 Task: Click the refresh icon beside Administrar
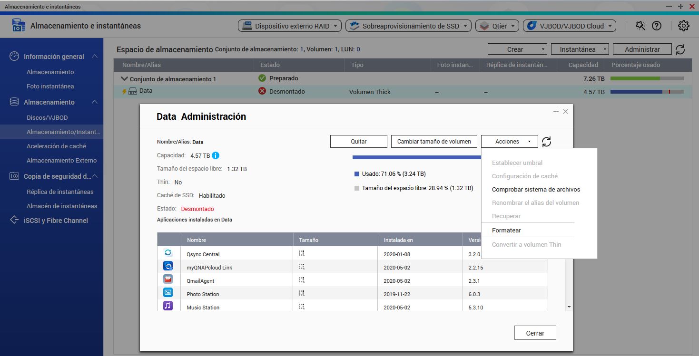tap(680, 49)
